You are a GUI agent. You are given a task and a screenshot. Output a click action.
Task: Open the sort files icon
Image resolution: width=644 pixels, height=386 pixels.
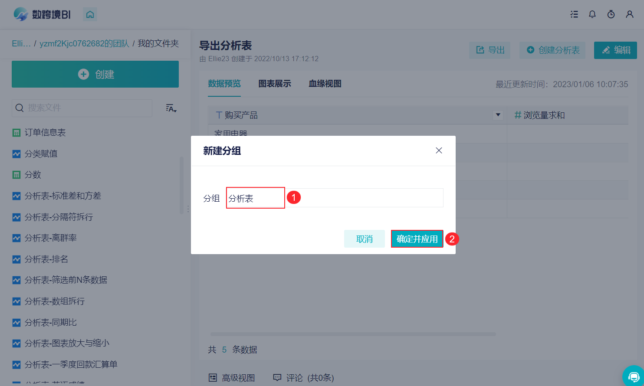click(x=171, y=108)
